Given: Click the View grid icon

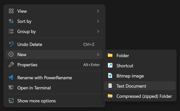Looking at the screenshot, I should (x=11, y=11).
